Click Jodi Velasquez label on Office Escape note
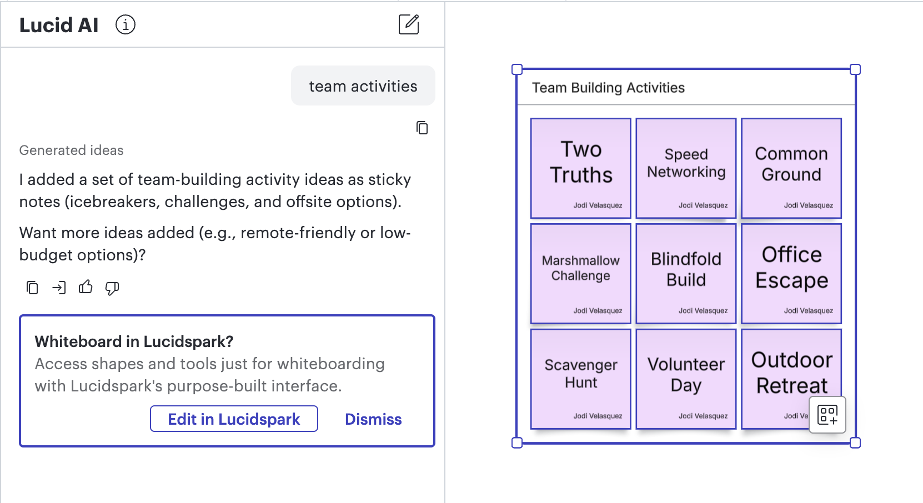This screenshot has height=503, width=923. coord(809,311)
